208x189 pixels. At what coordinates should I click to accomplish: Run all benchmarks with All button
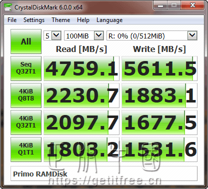click(26, 41)
